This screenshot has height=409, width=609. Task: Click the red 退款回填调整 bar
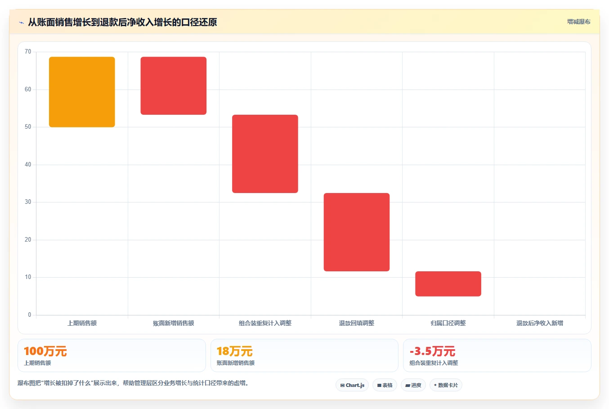point(357,232)
